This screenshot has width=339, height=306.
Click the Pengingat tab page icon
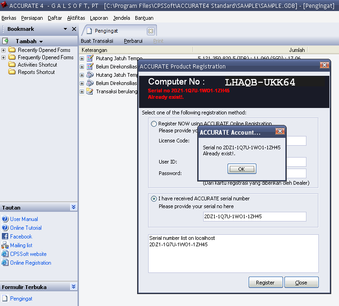89,31
